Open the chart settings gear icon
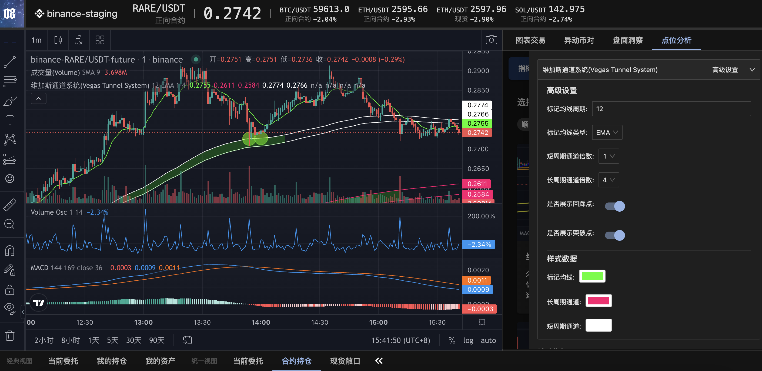The height and width of the screenshot is (371, 762). (x=482, y=322)
